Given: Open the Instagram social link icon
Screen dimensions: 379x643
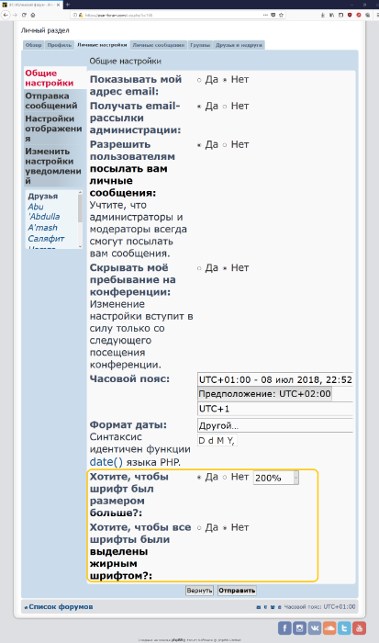Looking at the screenshot, I should click(x=299, y=627).
